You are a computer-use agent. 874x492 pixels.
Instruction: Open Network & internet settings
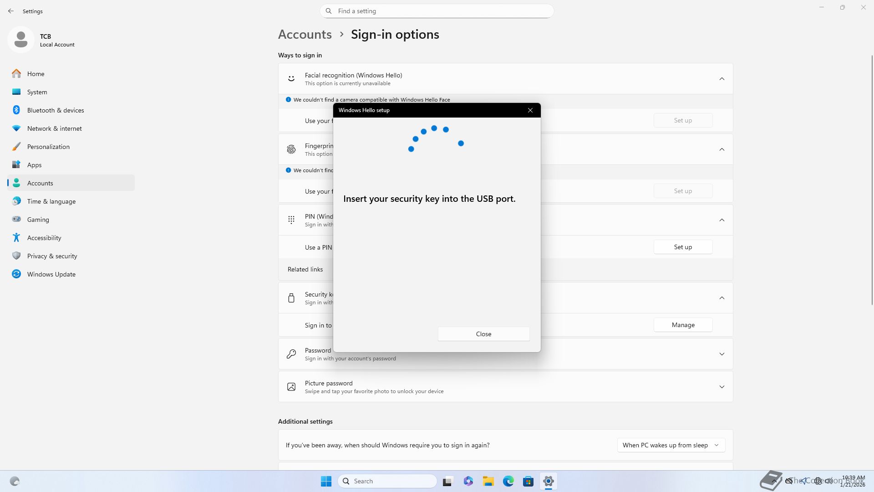[x=54, y=128]
